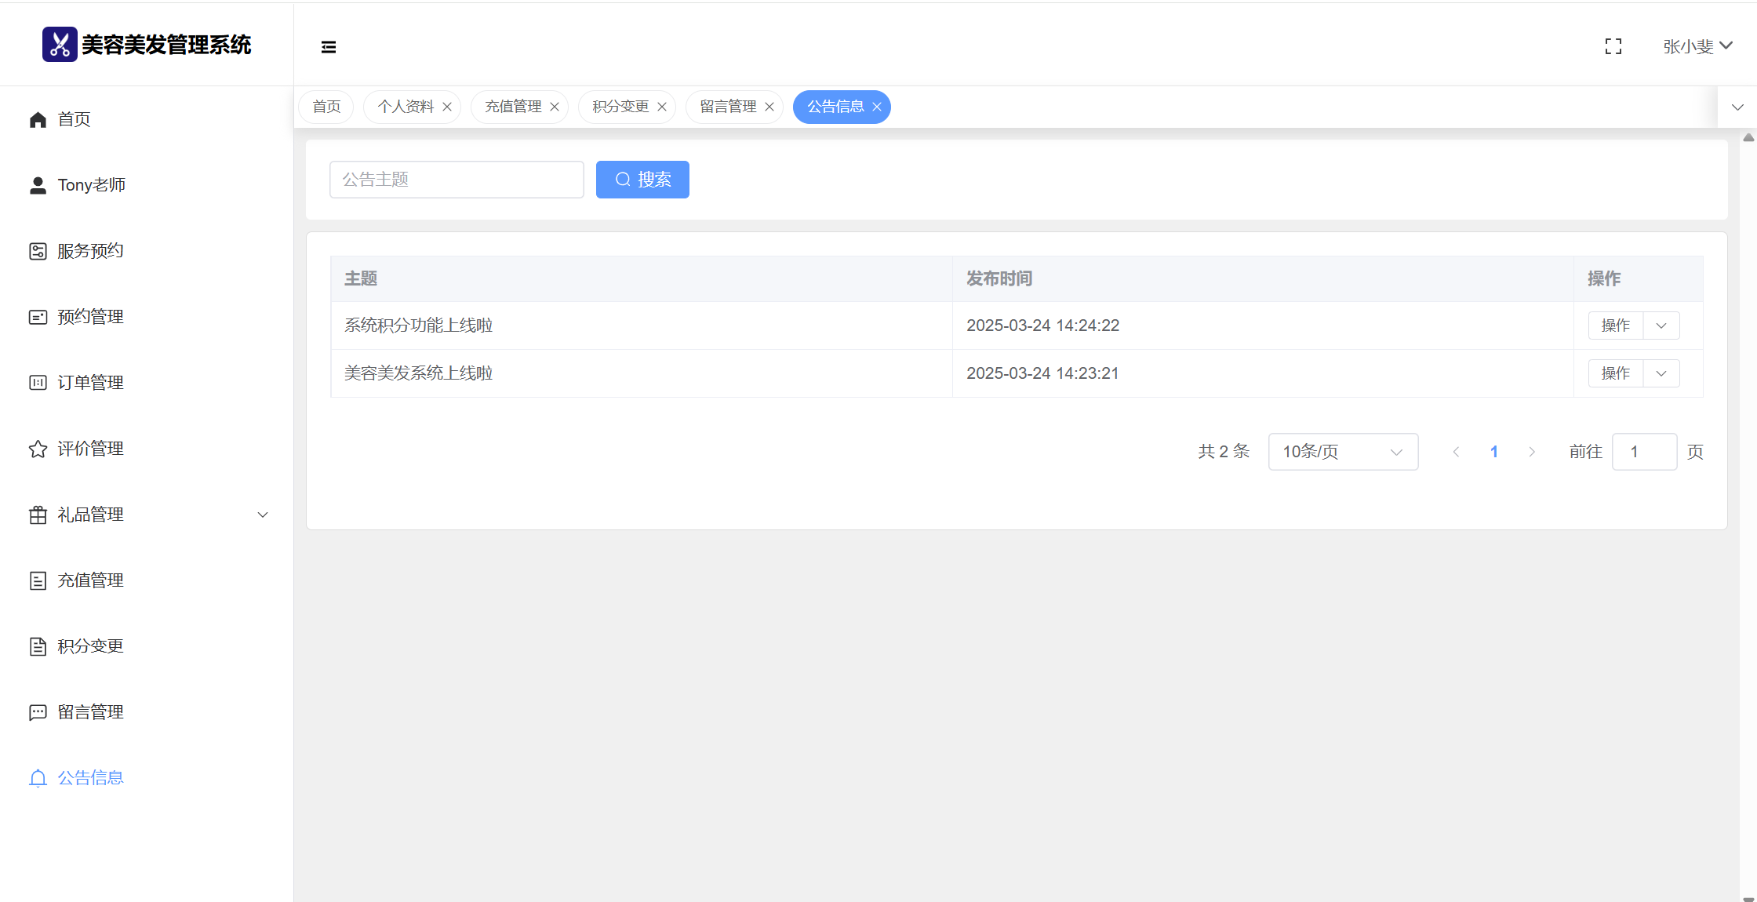This screenshot has height=902, width=1757.
Task: Open Tony老师 user icon menu item
Action: click(38, 185)
